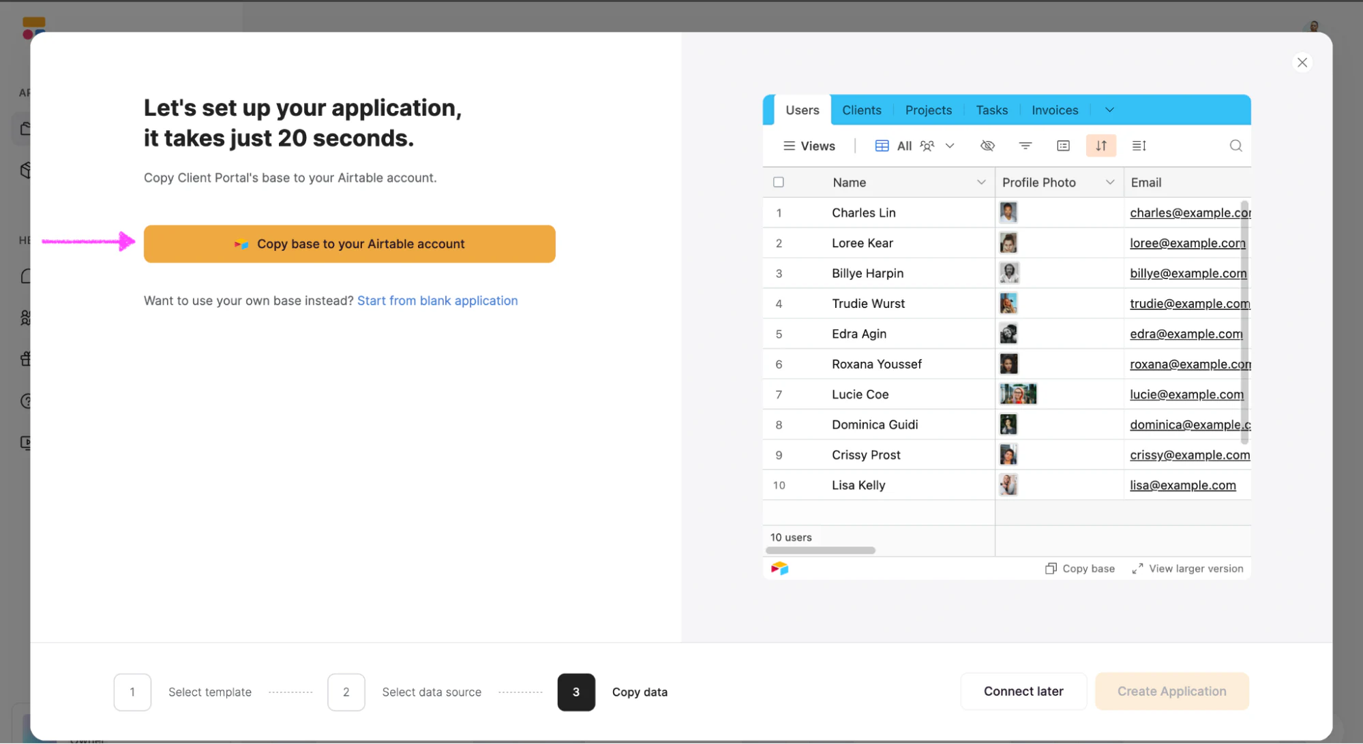Open the Profile Photo column dropdown
Screen dimensions: 1363x744
(1109, 182)
